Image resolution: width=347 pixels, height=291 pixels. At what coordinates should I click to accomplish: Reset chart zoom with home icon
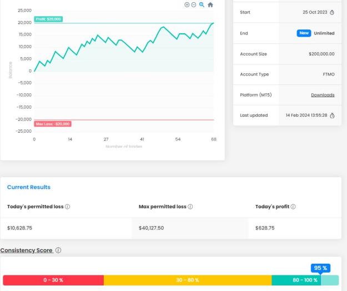210,4
